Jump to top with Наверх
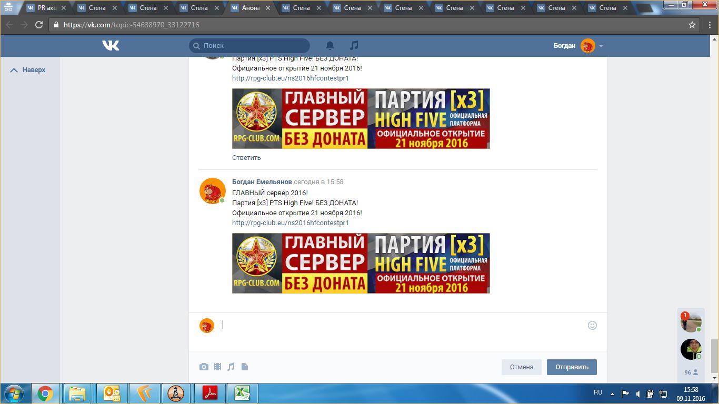 (x=28, y=70)
